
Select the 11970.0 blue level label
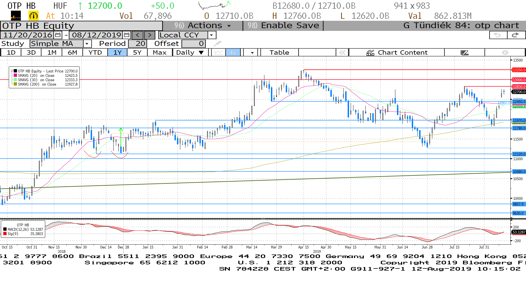(x=519, y=121)
